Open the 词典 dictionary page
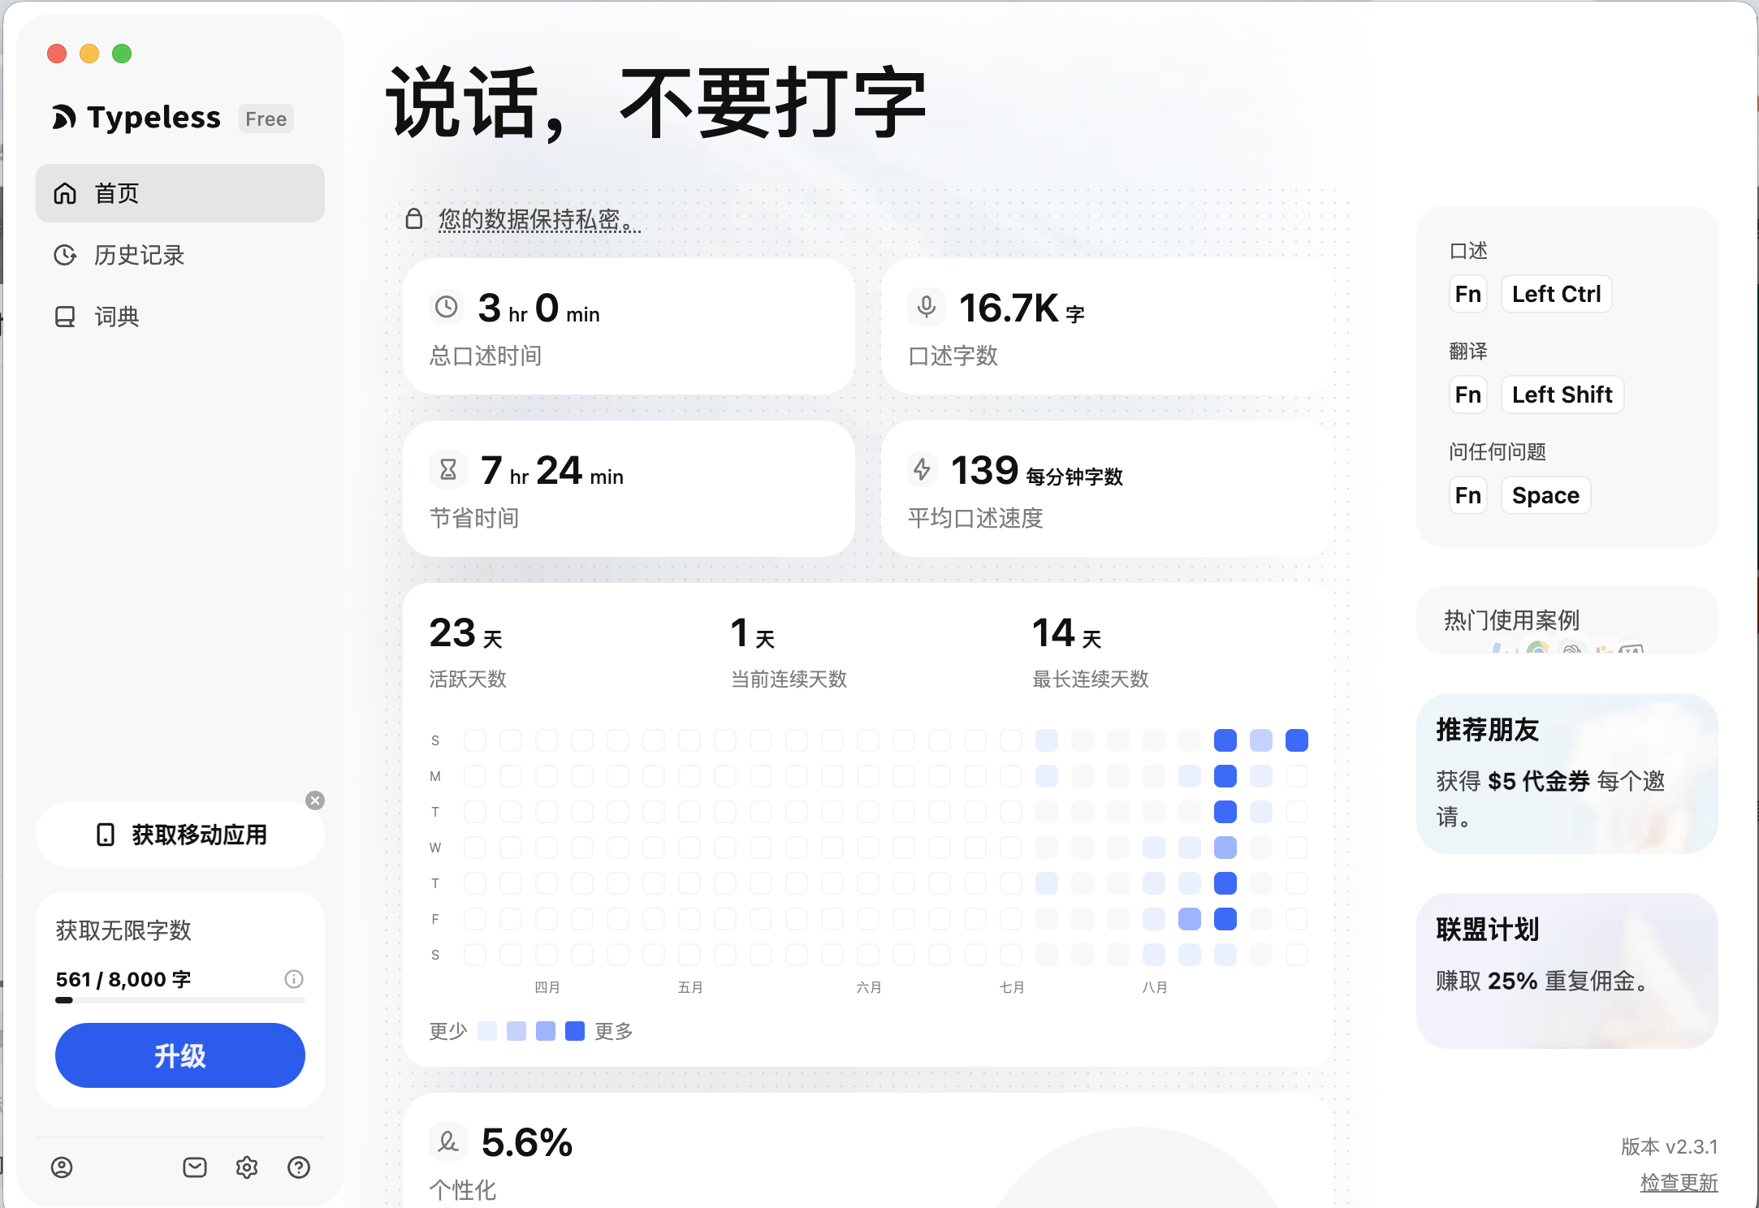This screenshot has width=1759, height=1208. (x=180, y=317)
